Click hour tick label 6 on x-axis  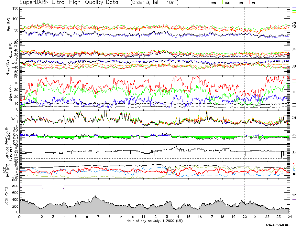[87, 217]
